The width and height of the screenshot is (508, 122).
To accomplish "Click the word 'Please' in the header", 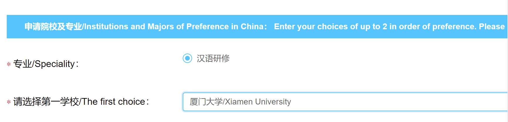I will pos(492,27).
